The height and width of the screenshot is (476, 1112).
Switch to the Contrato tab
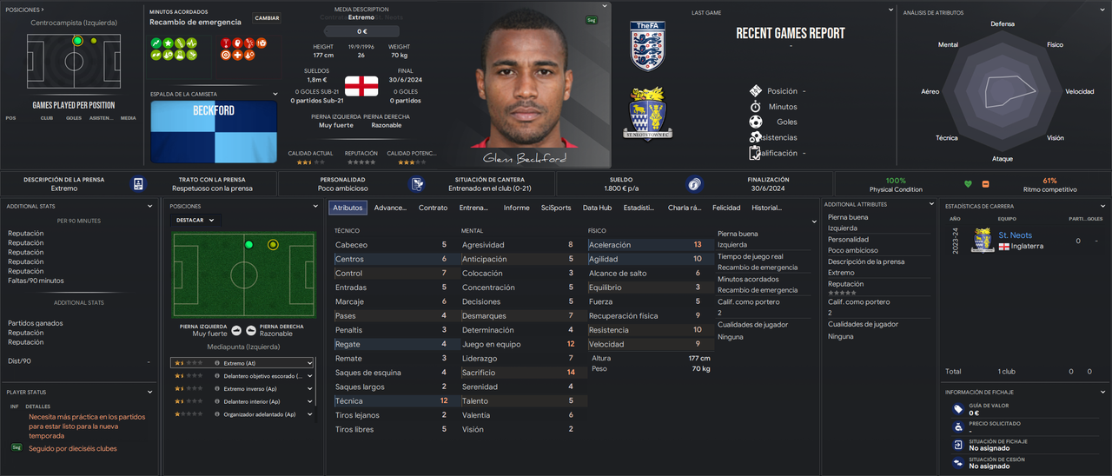coord(434,208)
